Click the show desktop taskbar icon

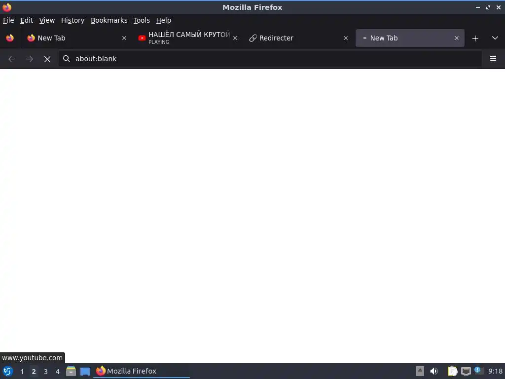click(85, 372)
